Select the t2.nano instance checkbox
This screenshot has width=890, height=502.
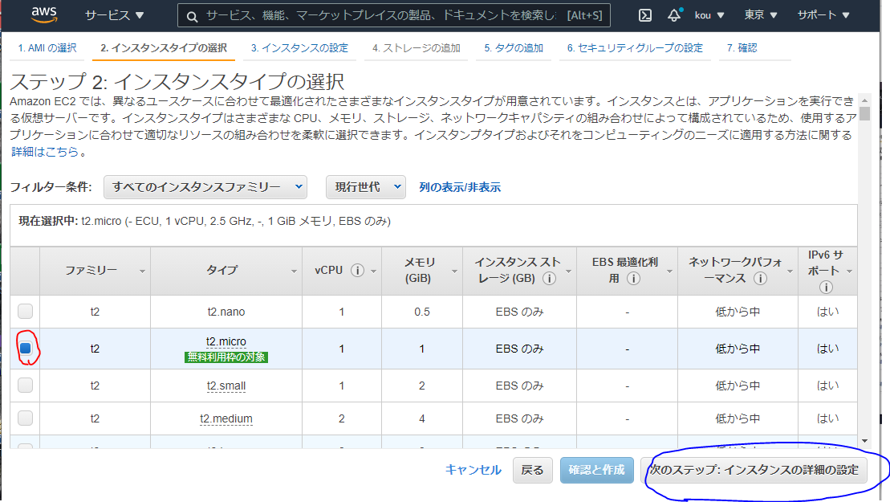(x=25, y=311)
